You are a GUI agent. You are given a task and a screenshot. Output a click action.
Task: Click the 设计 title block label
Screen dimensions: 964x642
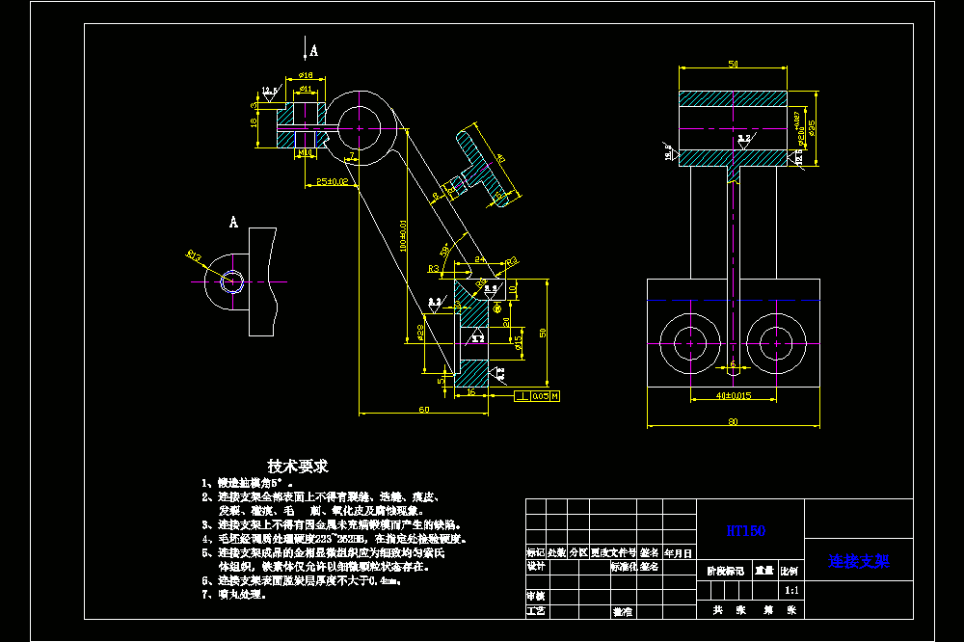(535, 567)
